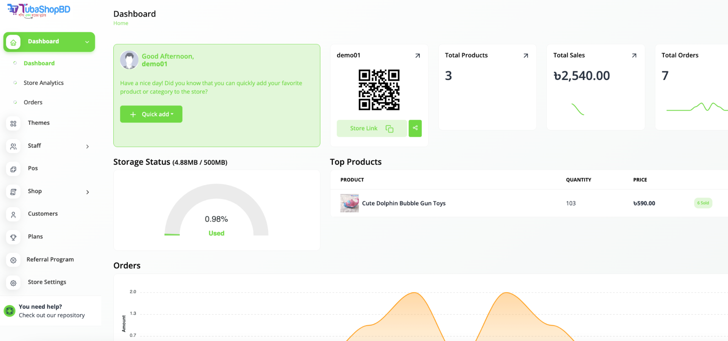Click the Pos icon in sidebar
Screen dimensions: 728x341
(13, 169)
